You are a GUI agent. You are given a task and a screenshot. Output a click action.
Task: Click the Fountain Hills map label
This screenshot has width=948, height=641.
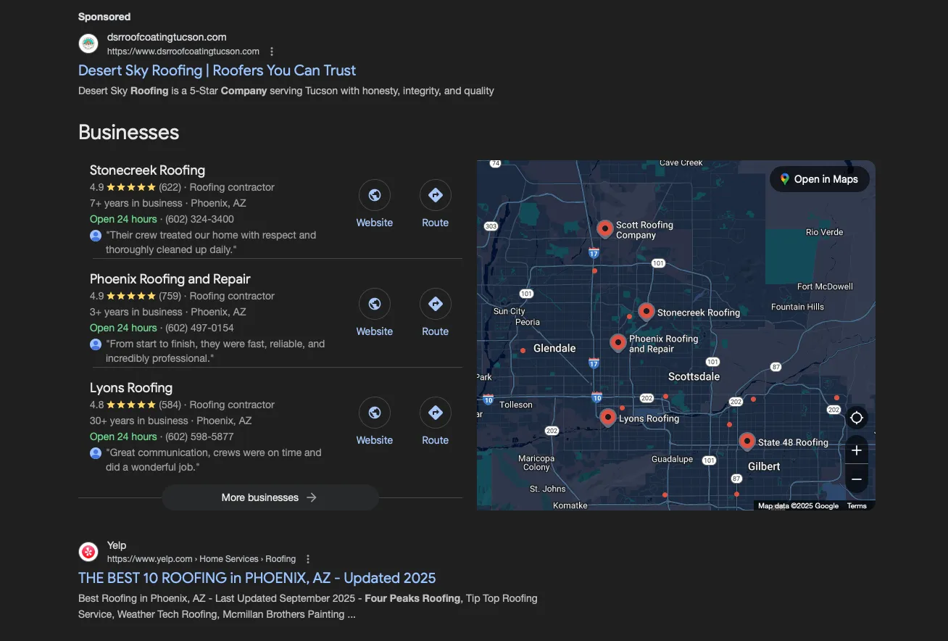[797, 307]
